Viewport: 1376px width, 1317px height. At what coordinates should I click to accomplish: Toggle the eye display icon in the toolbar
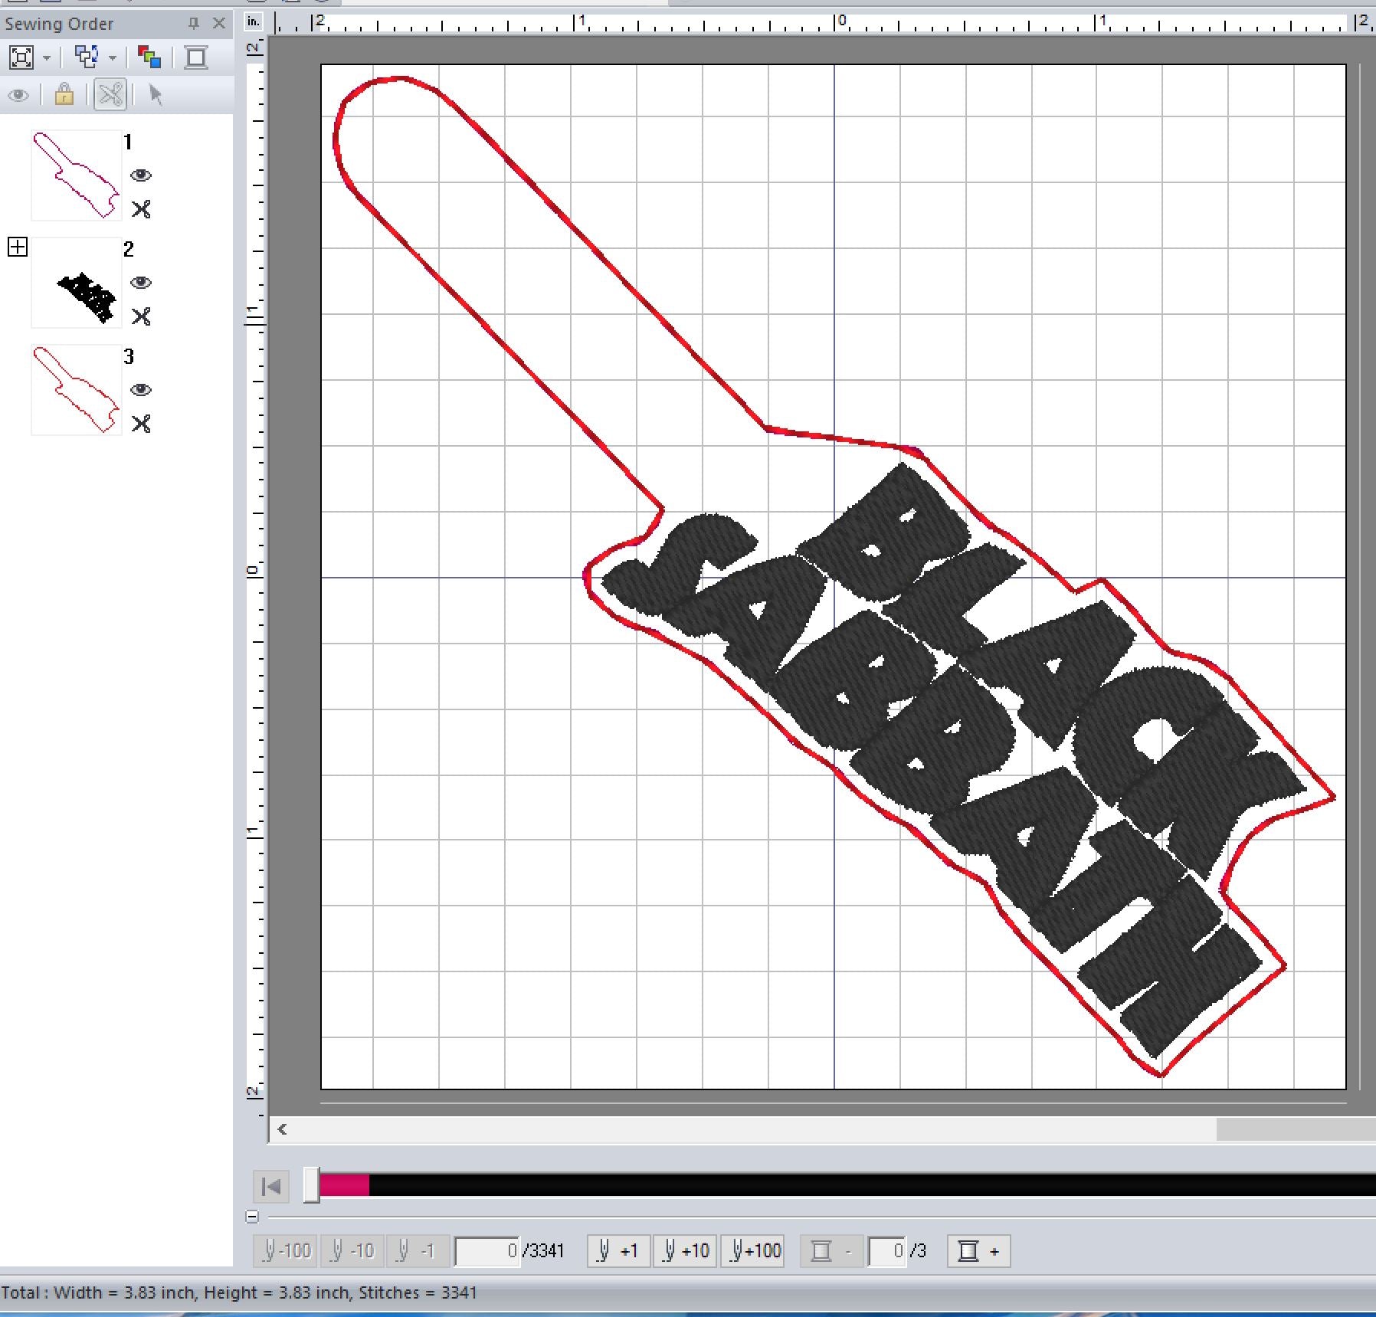point(18,96)
